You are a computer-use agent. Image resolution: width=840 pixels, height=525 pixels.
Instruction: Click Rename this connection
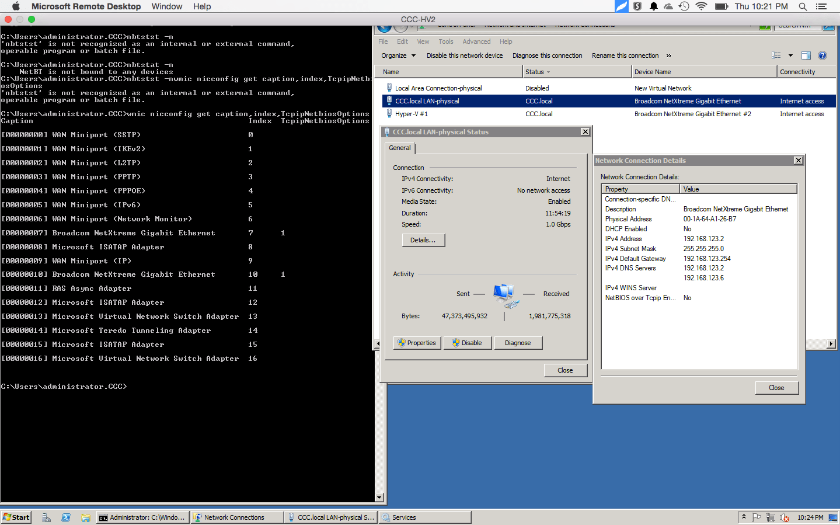[x=625, y=55]
